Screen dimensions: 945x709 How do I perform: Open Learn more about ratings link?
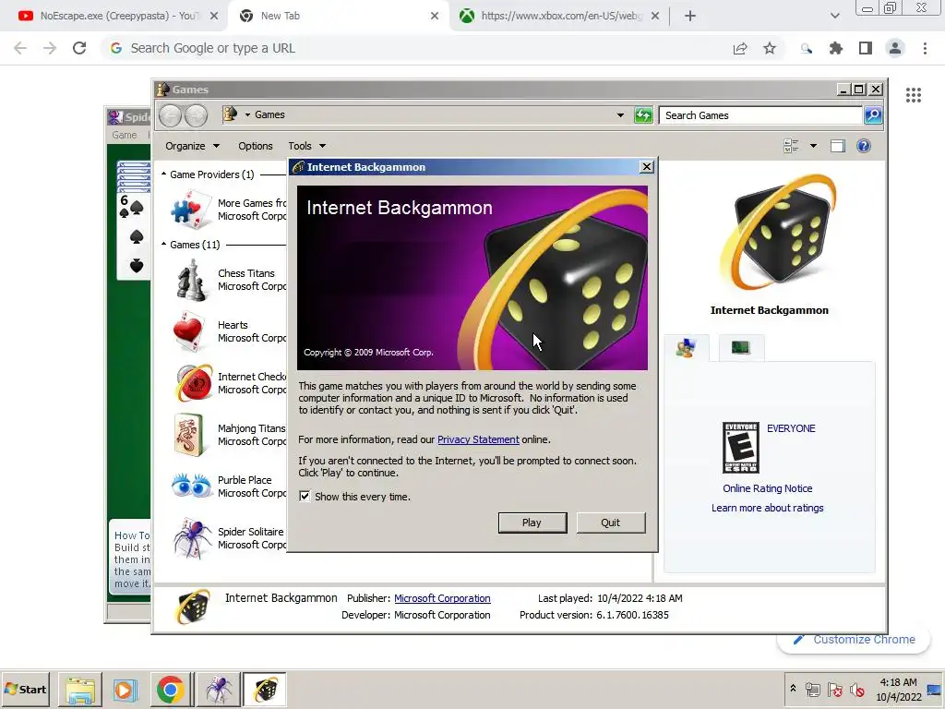point(767,508)
